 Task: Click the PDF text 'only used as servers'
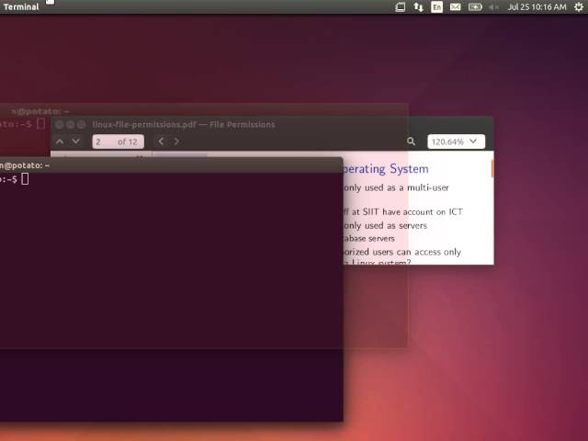[x=386, y=225]
